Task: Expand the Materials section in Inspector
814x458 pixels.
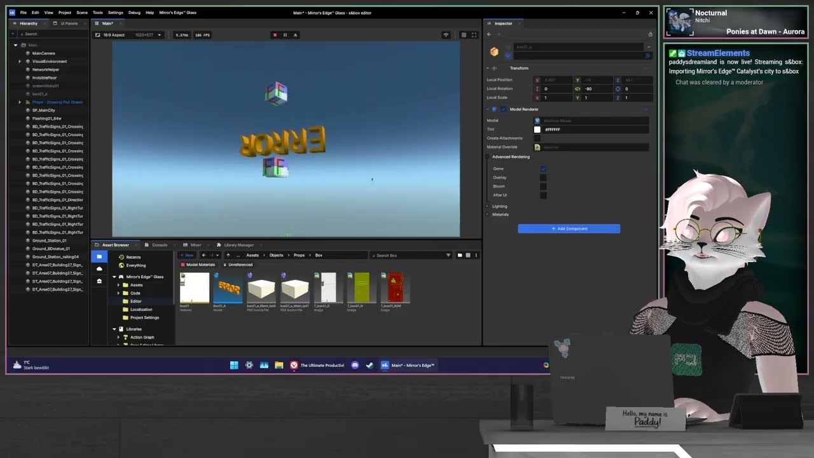Action: coord(488,214)
